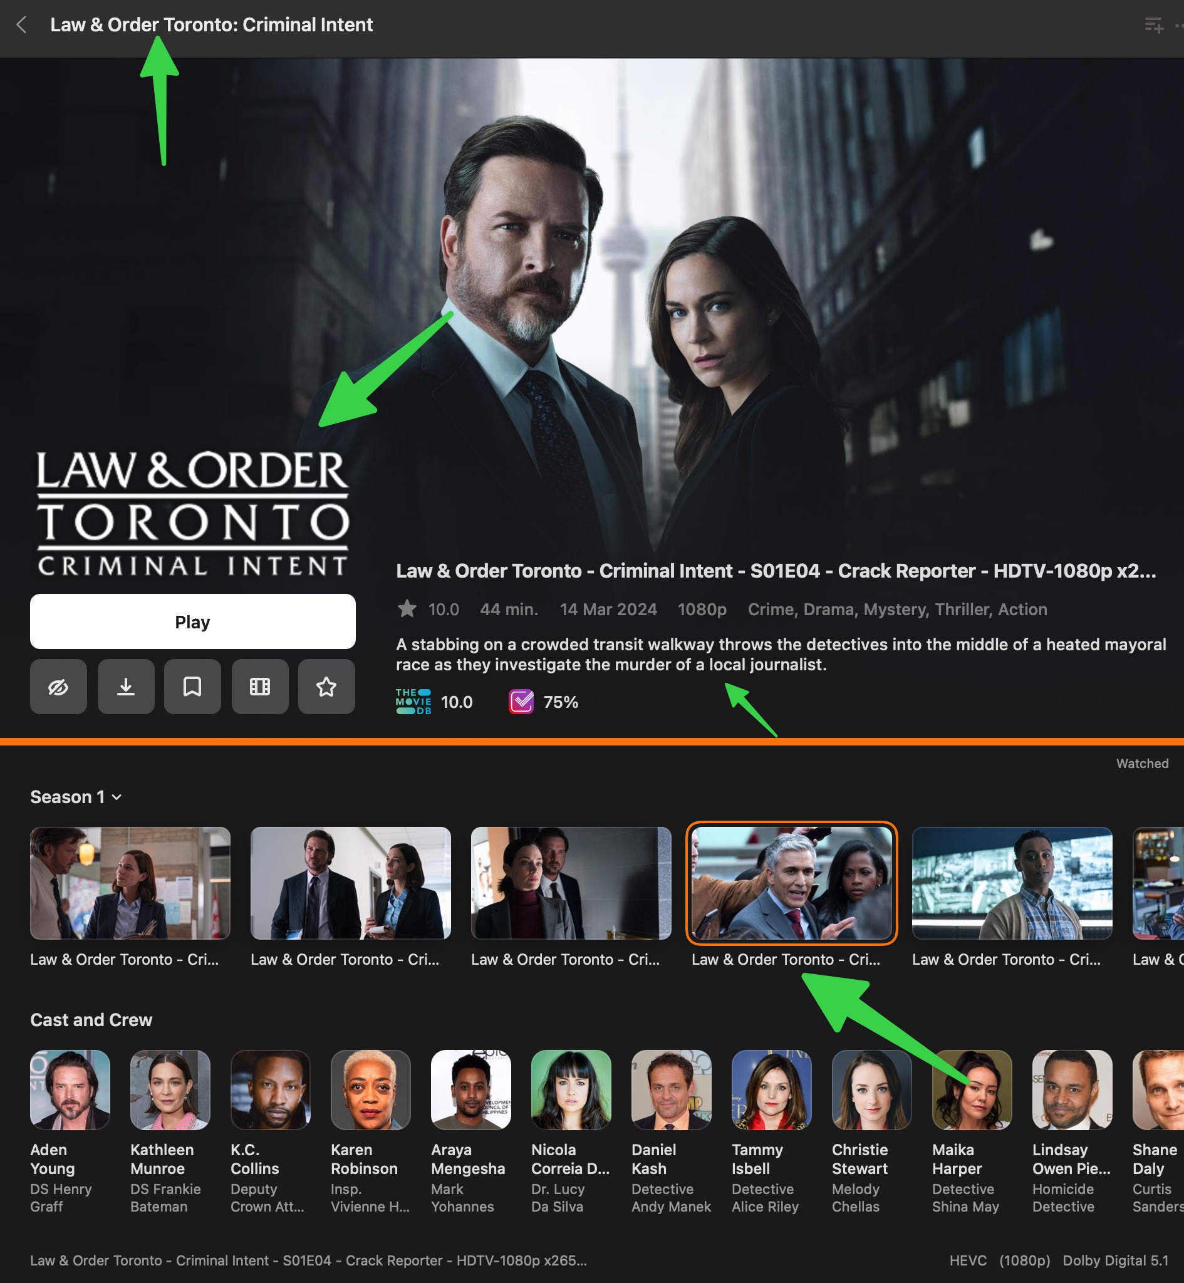The image size is (1184, 1283).
Task: Go back using the top-left chevron
Action: [x=22, y=25]
